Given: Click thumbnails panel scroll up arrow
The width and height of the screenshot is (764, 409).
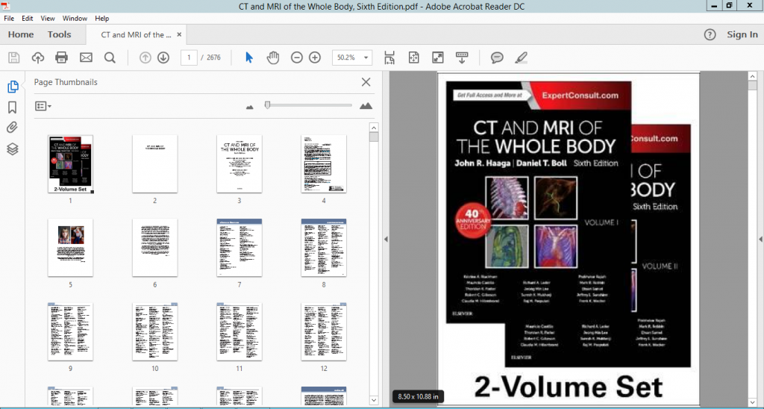Looking at the screenshot, I should click(374, 128).
